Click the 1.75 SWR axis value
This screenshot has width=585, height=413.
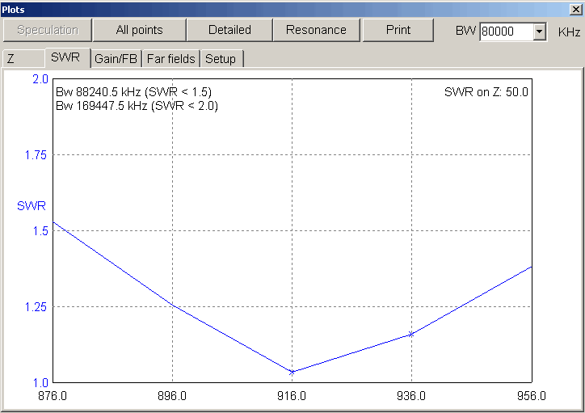pos(36,155)
